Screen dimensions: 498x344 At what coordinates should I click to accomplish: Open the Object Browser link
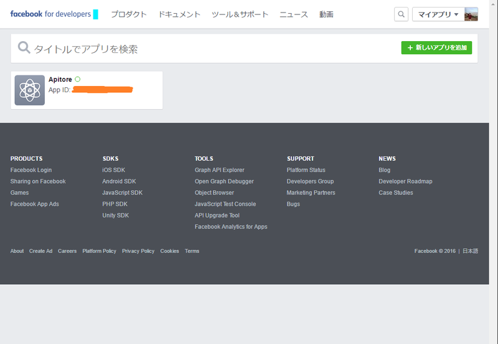(214, 193)
